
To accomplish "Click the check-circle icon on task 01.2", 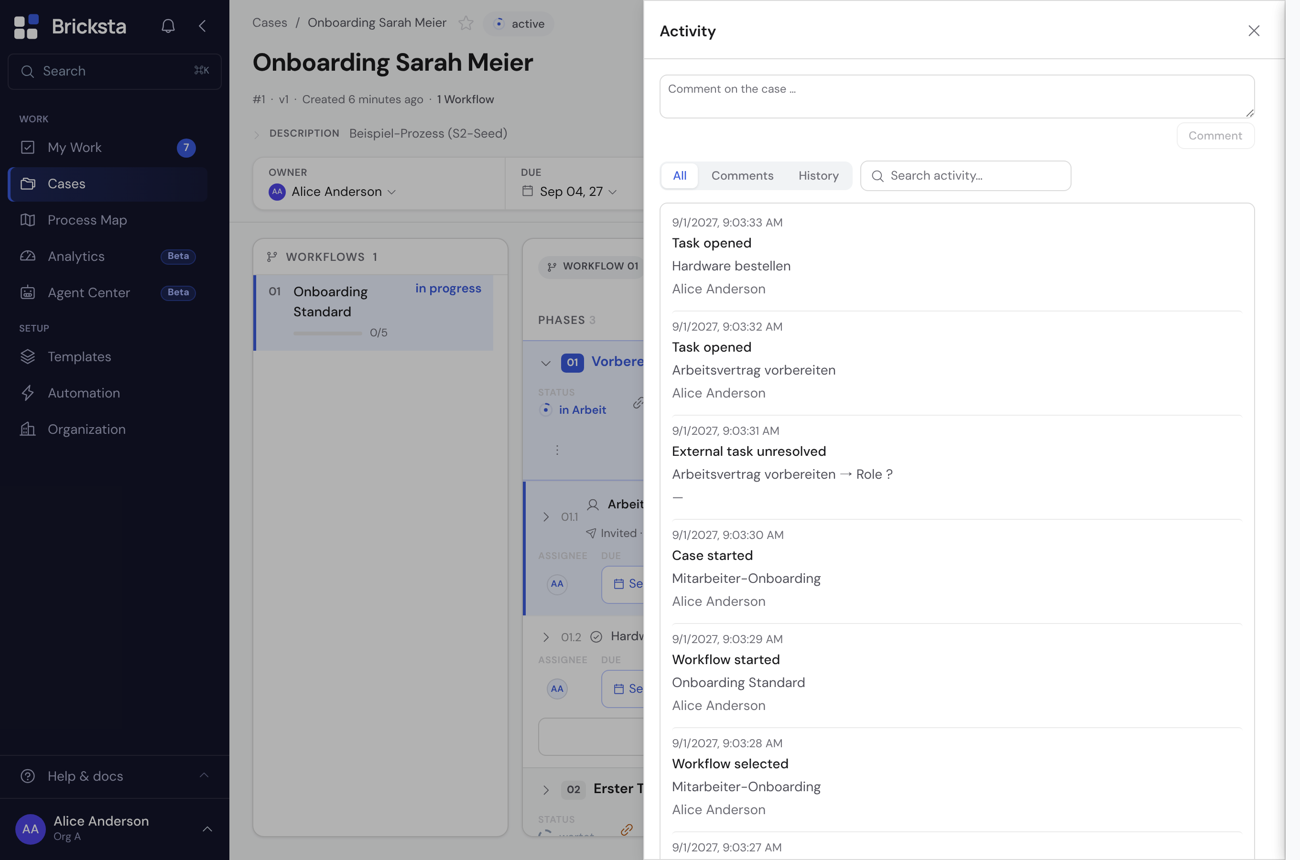I will pos(596,637).
